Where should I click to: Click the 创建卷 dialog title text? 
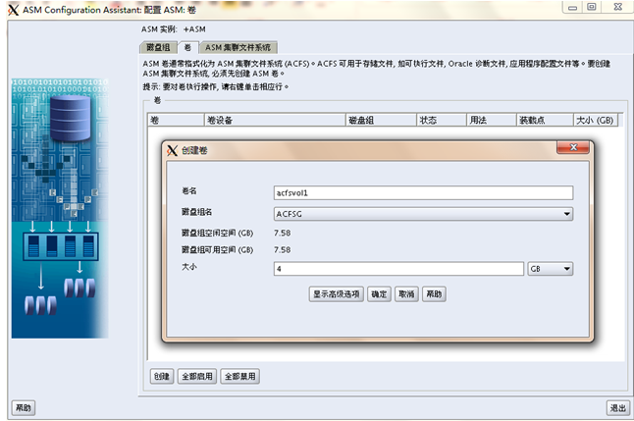pos(194,150)
